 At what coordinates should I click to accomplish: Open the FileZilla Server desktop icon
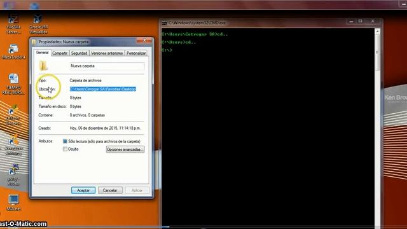click(13, 24)
